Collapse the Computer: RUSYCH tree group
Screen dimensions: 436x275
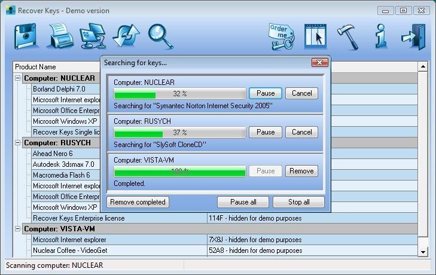click(18, 143)
